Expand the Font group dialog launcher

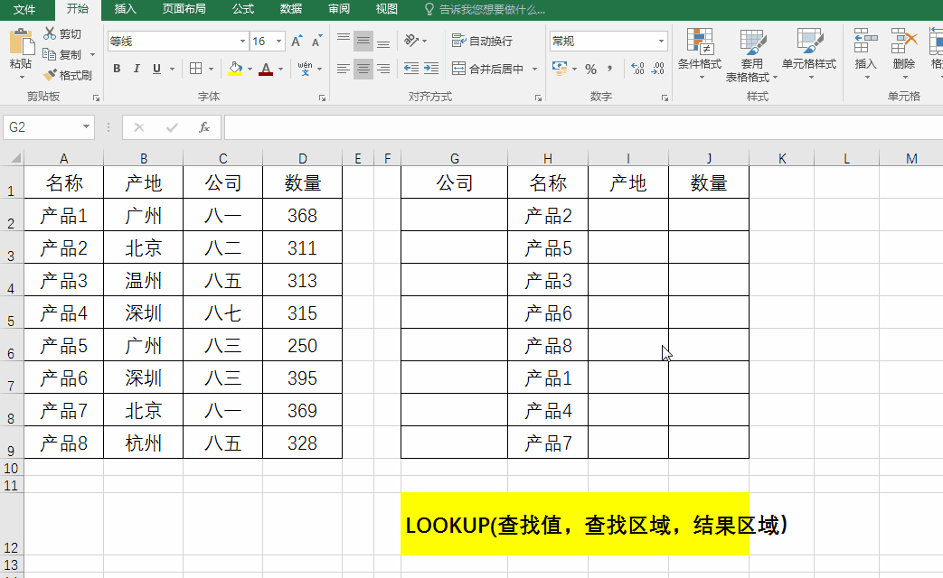pyautogui.click(x=322, y=98)
